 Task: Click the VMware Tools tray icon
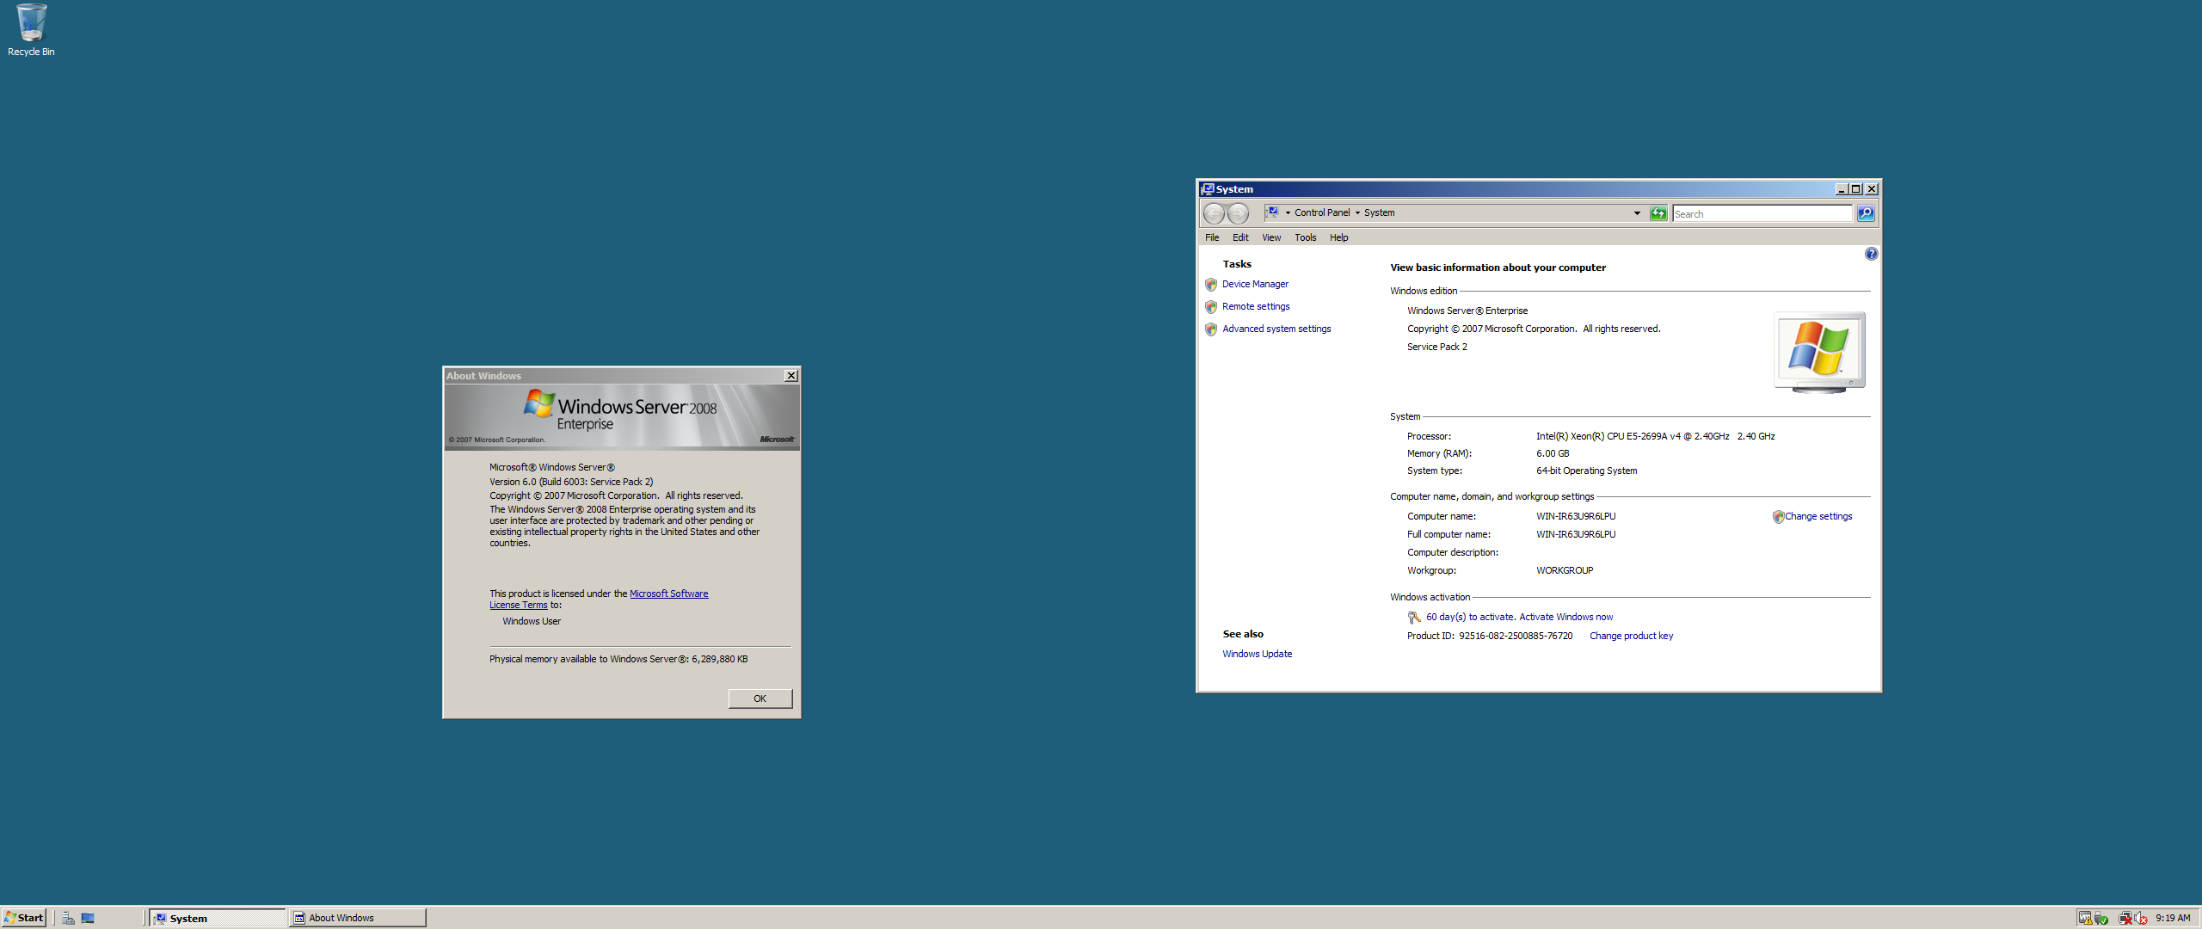tap(2085, 918)
